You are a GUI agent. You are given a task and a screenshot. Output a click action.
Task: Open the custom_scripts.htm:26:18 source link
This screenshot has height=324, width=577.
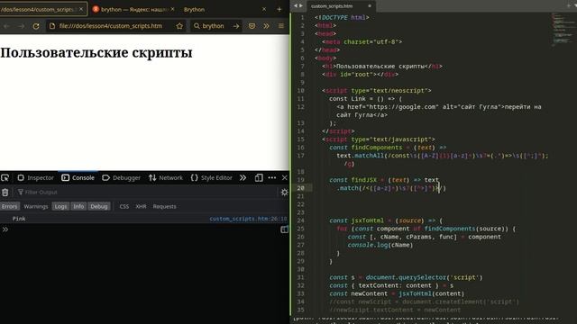click(x=248, y=219)
